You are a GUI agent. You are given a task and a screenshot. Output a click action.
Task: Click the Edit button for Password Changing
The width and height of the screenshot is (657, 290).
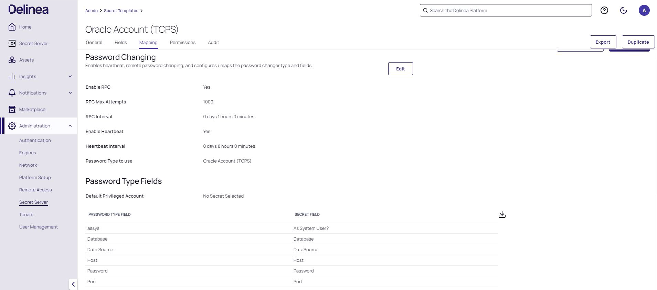[x=400, y=69]
